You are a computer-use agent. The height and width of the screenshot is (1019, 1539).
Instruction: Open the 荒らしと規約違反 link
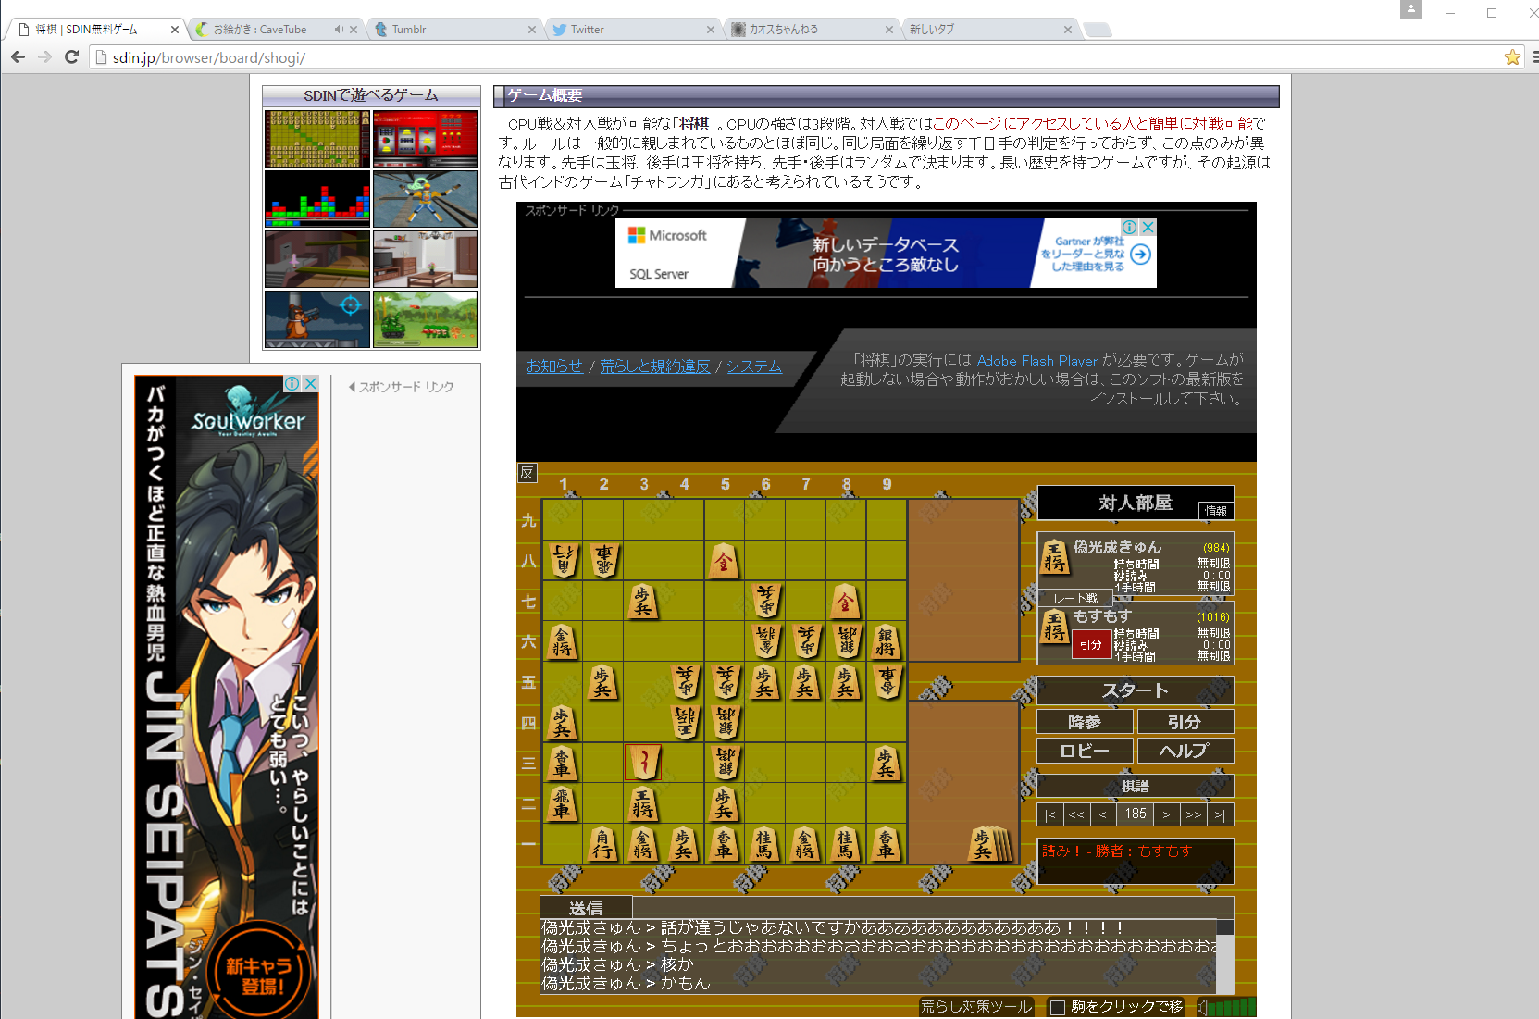[x=655, y=367]
